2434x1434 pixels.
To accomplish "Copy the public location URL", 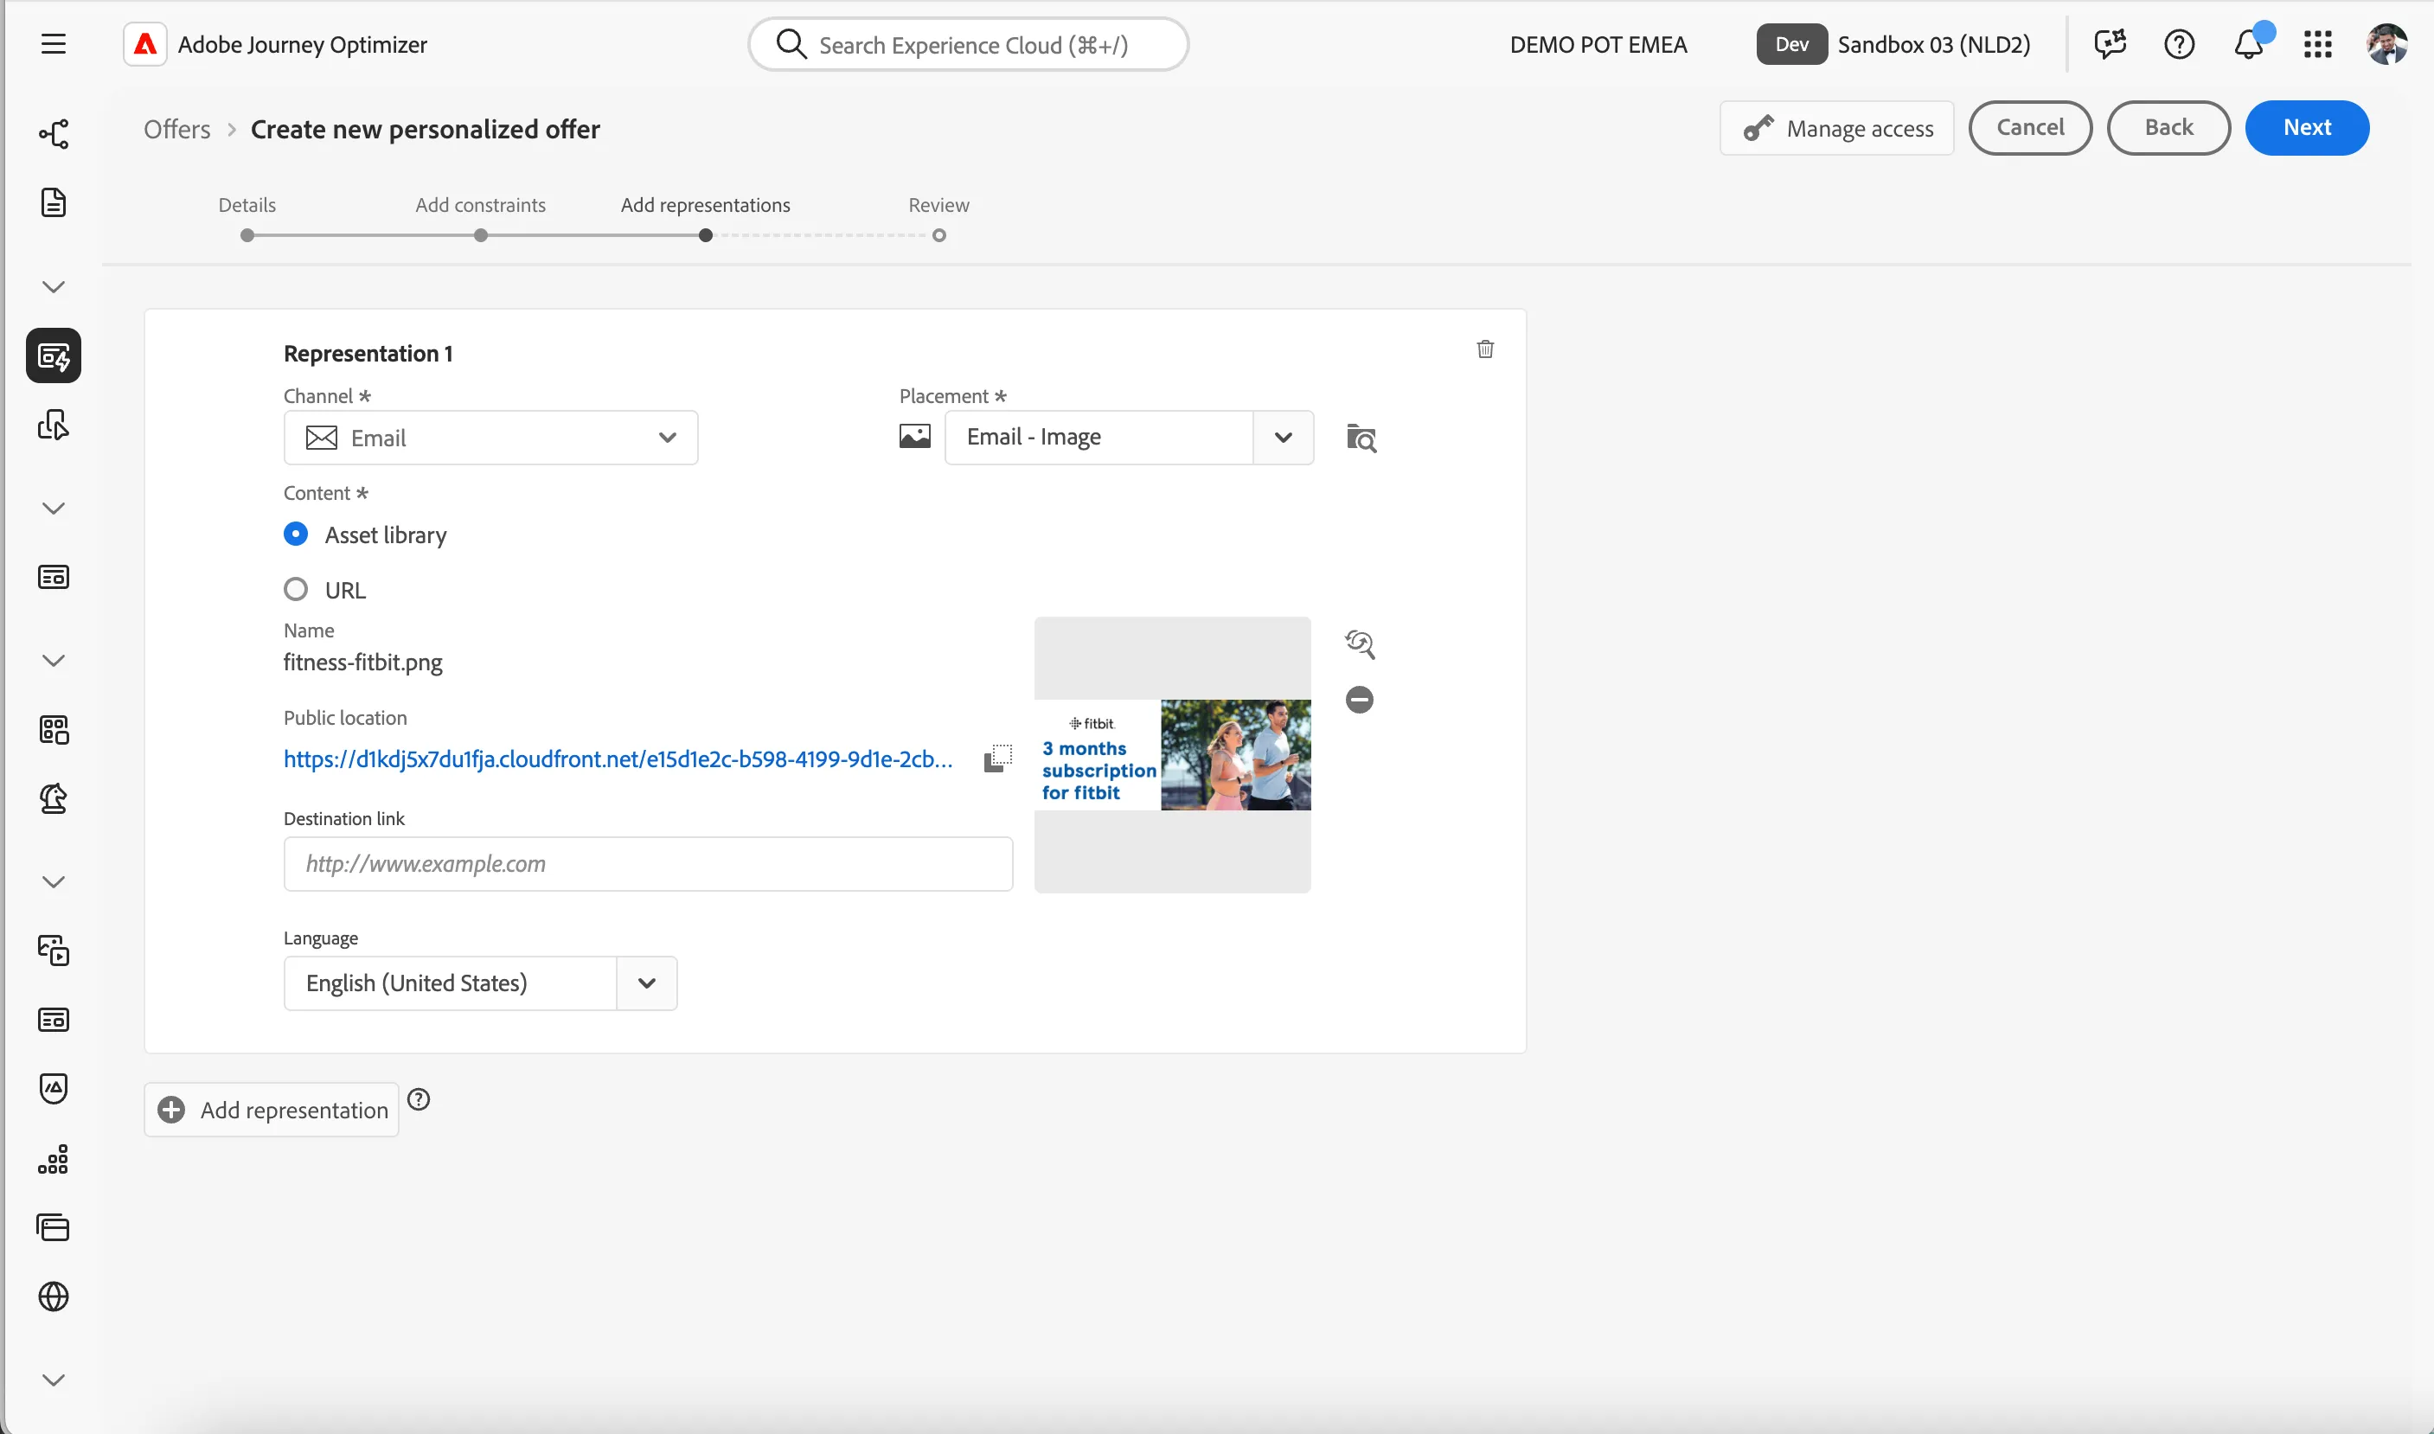I will pyautogui.click(x=998, y=759).
